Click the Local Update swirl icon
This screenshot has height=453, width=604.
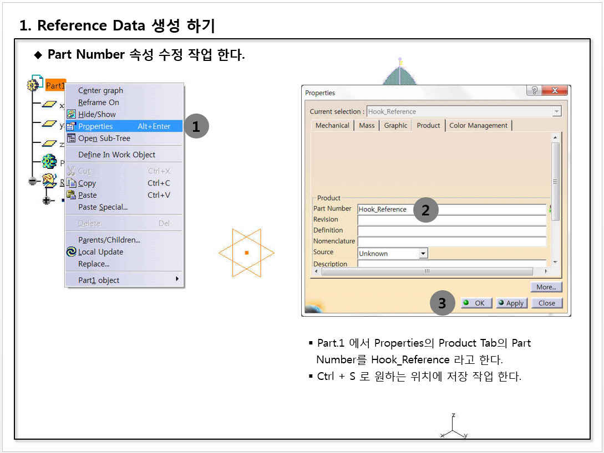point(71,251)
